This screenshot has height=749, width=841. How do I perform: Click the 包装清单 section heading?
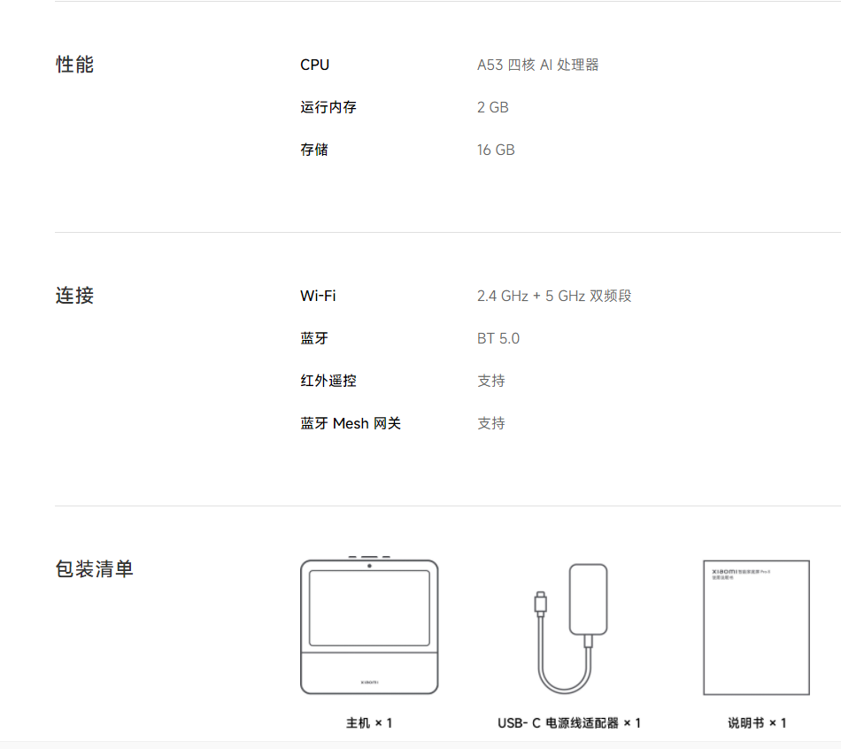point(94,569)
